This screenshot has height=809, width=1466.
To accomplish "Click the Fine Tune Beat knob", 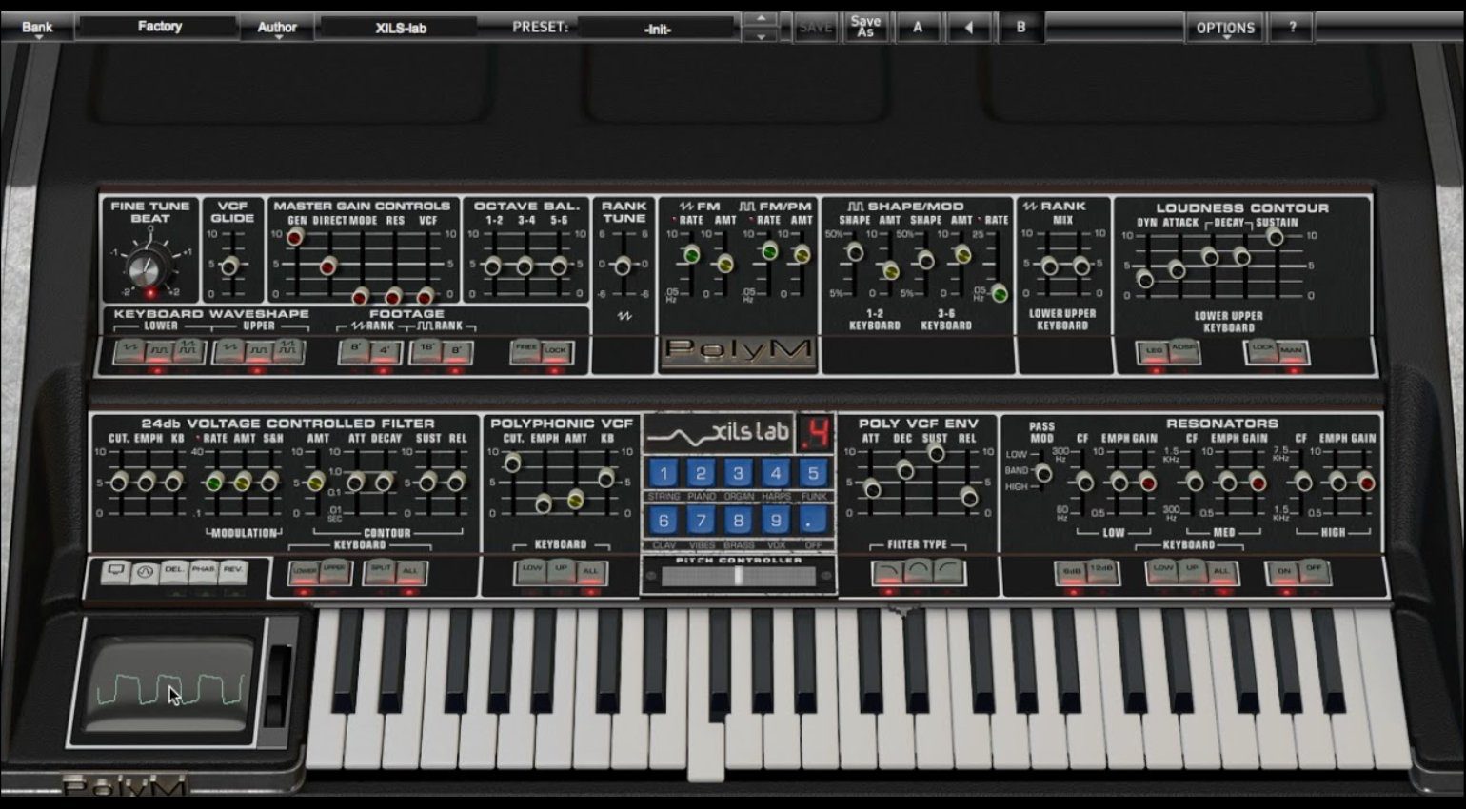I will [147, 269].
